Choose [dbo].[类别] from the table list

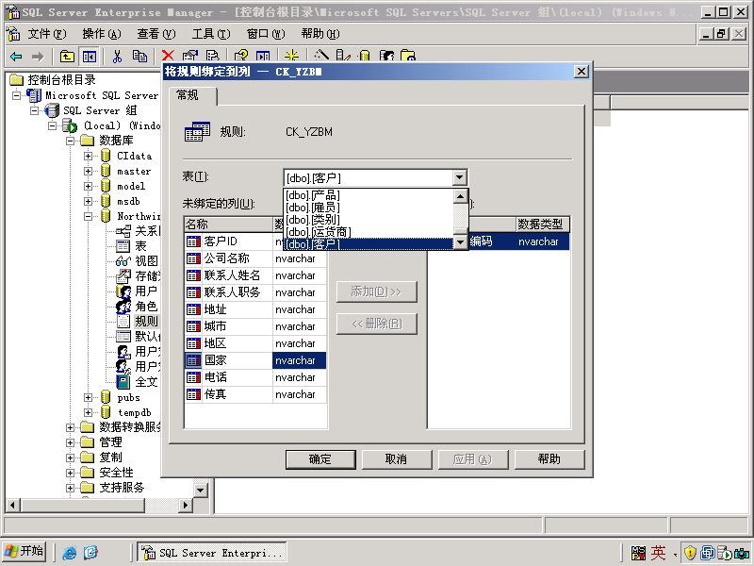pyautogui.click(x=369, y=220)
